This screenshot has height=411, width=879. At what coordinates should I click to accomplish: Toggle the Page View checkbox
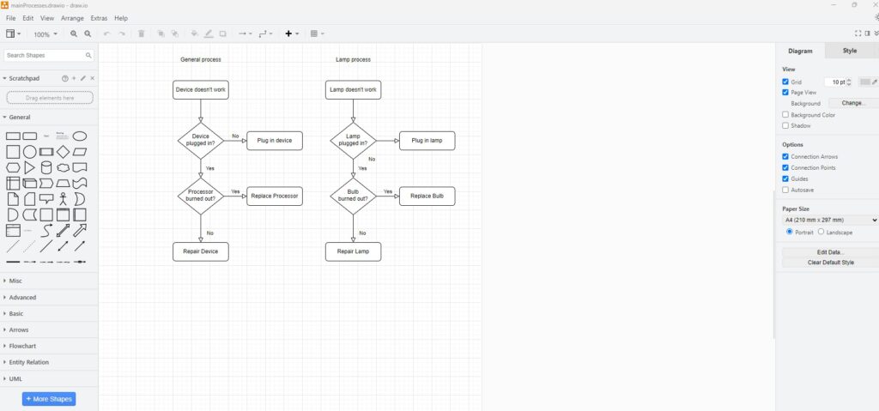coord(785,93)
